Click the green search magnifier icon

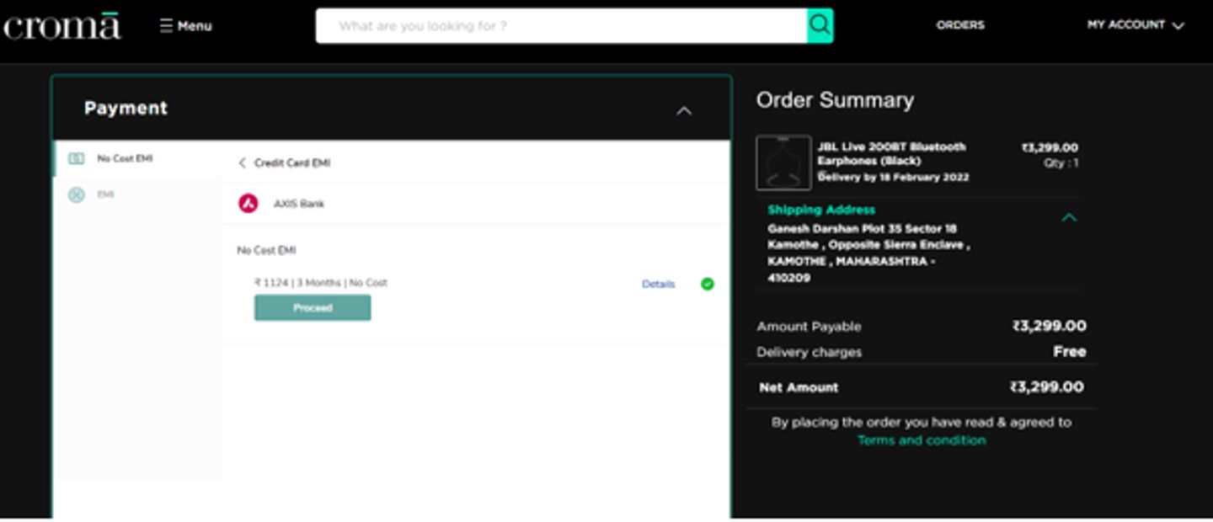coord(820,26)
